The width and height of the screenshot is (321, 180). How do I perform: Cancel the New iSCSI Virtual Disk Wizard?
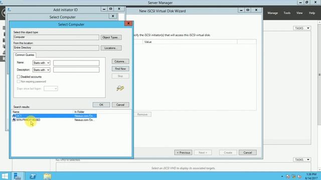(x=247, y=152)
